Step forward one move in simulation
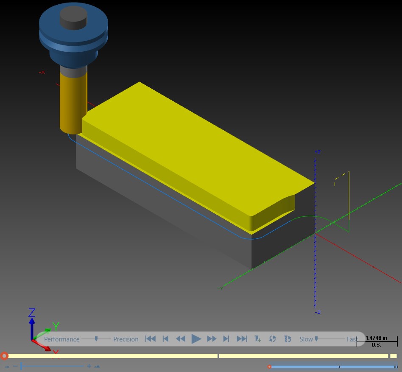Screen dimensions: 402x372 [226, 339]
